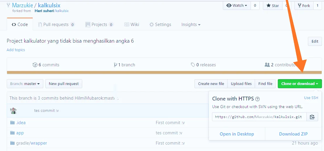The height and width of the screenshot is (151, 324).
Task: Switch to the Pull requests tab
Action: [x=56, y=25]
